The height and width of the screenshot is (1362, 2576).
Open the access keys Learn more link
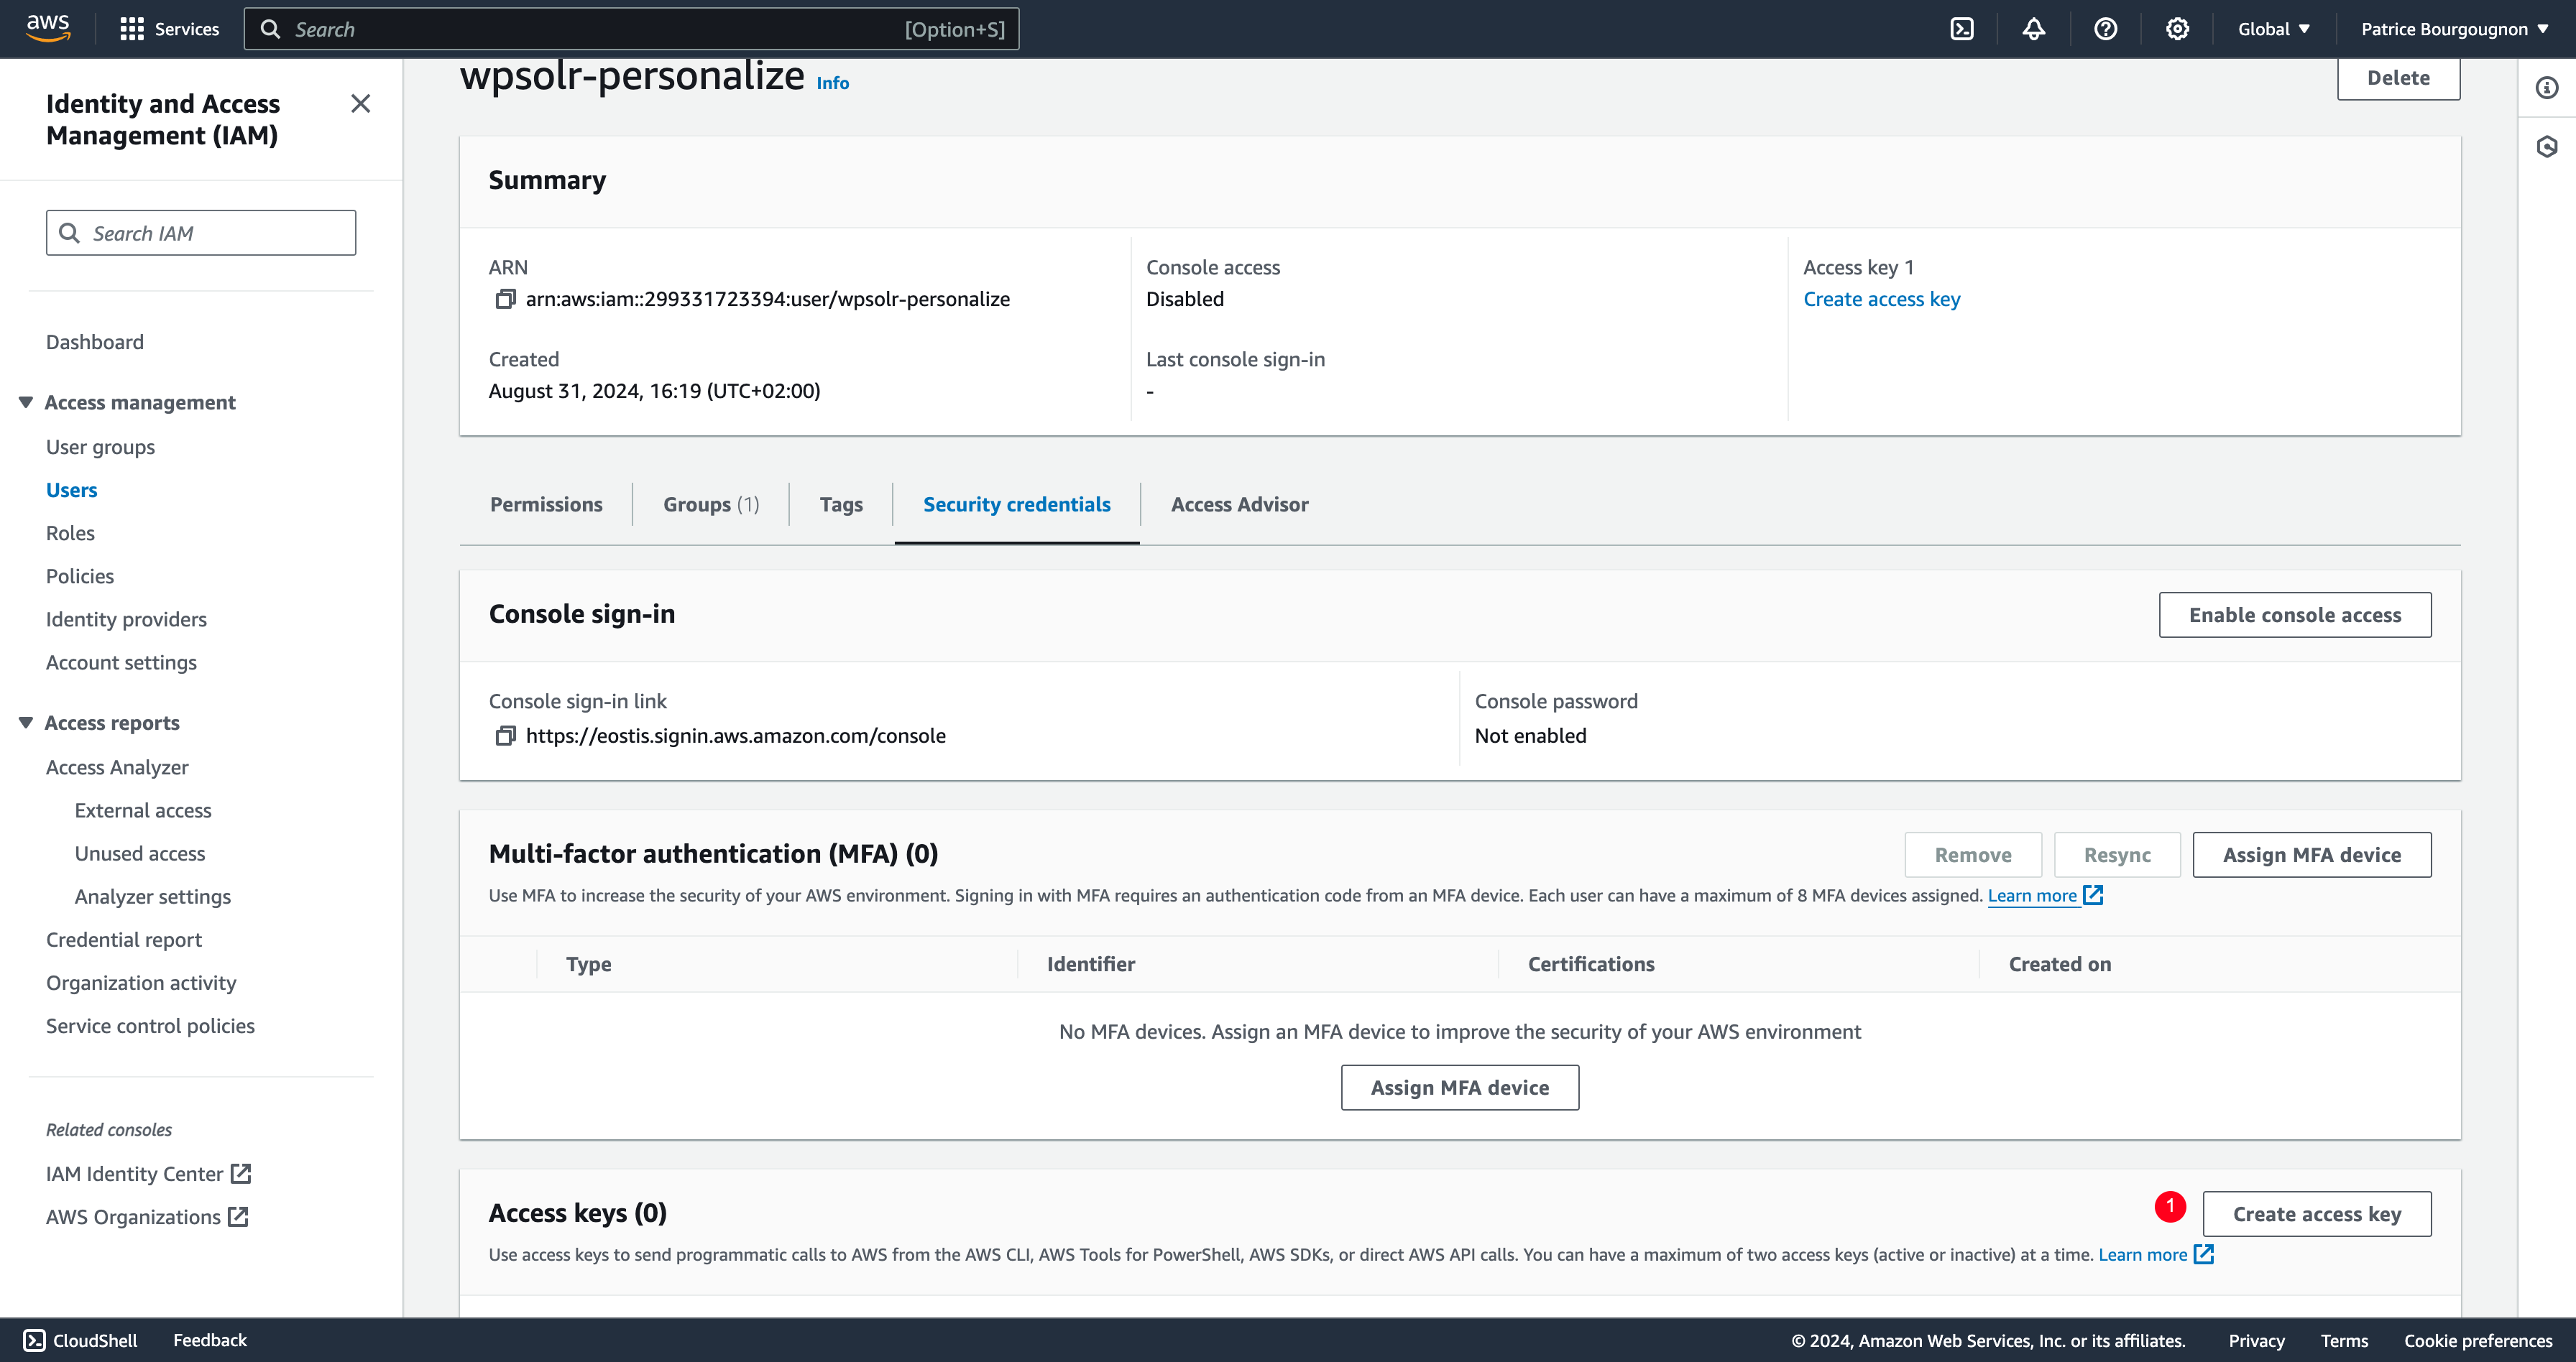2156,1254
